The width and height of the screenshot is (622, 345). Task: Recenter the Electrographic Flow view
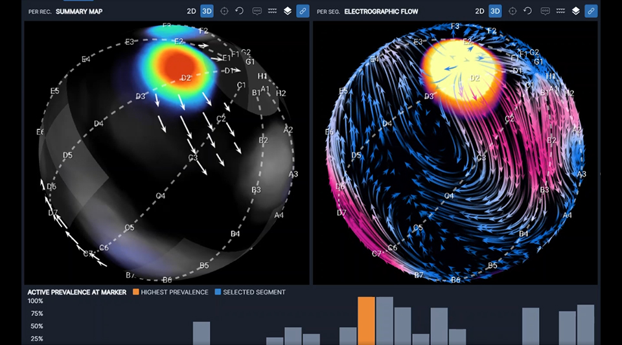(x=513, y=11)
